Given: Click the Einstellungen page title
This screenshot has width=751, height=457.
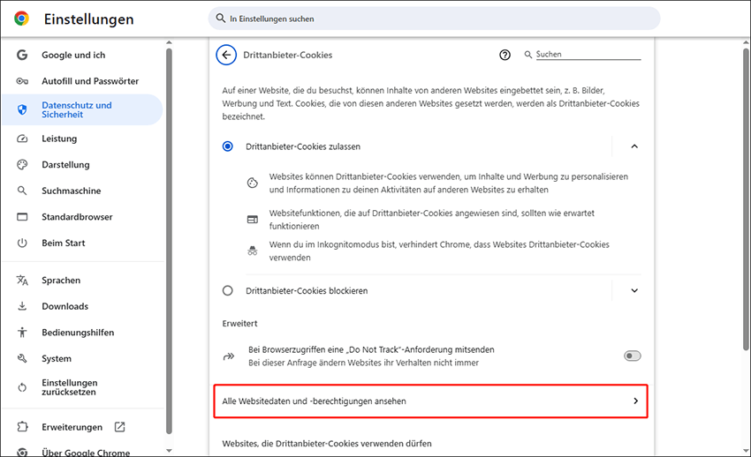Looking at the screenshot, I should pyautogui.click(x=89, y=19).
